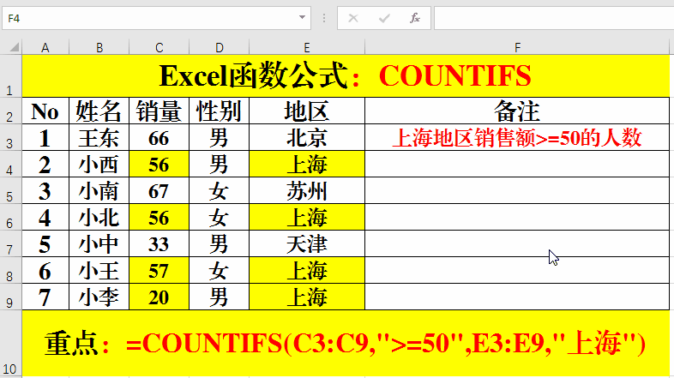674x378 pixels.
Task: Click the '男' gender cell in 王东's row
Action: (220, 137)
